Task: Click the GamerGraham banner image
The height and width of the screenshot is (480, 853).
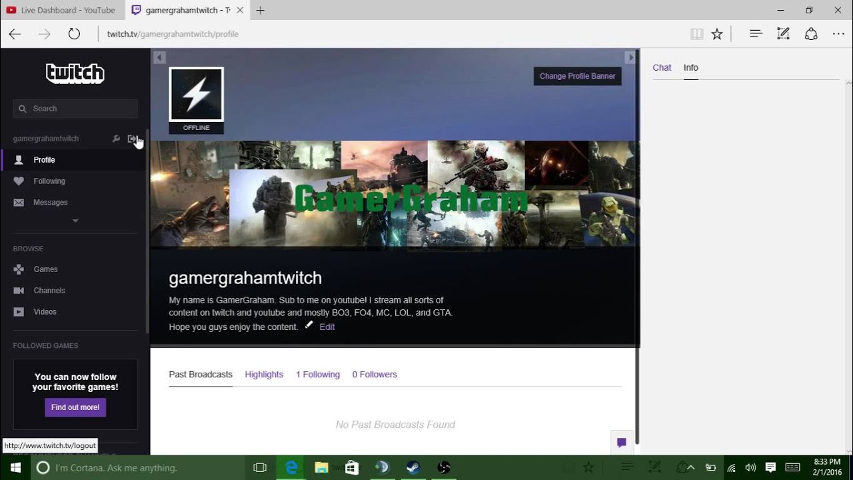Action: [395, 195]
